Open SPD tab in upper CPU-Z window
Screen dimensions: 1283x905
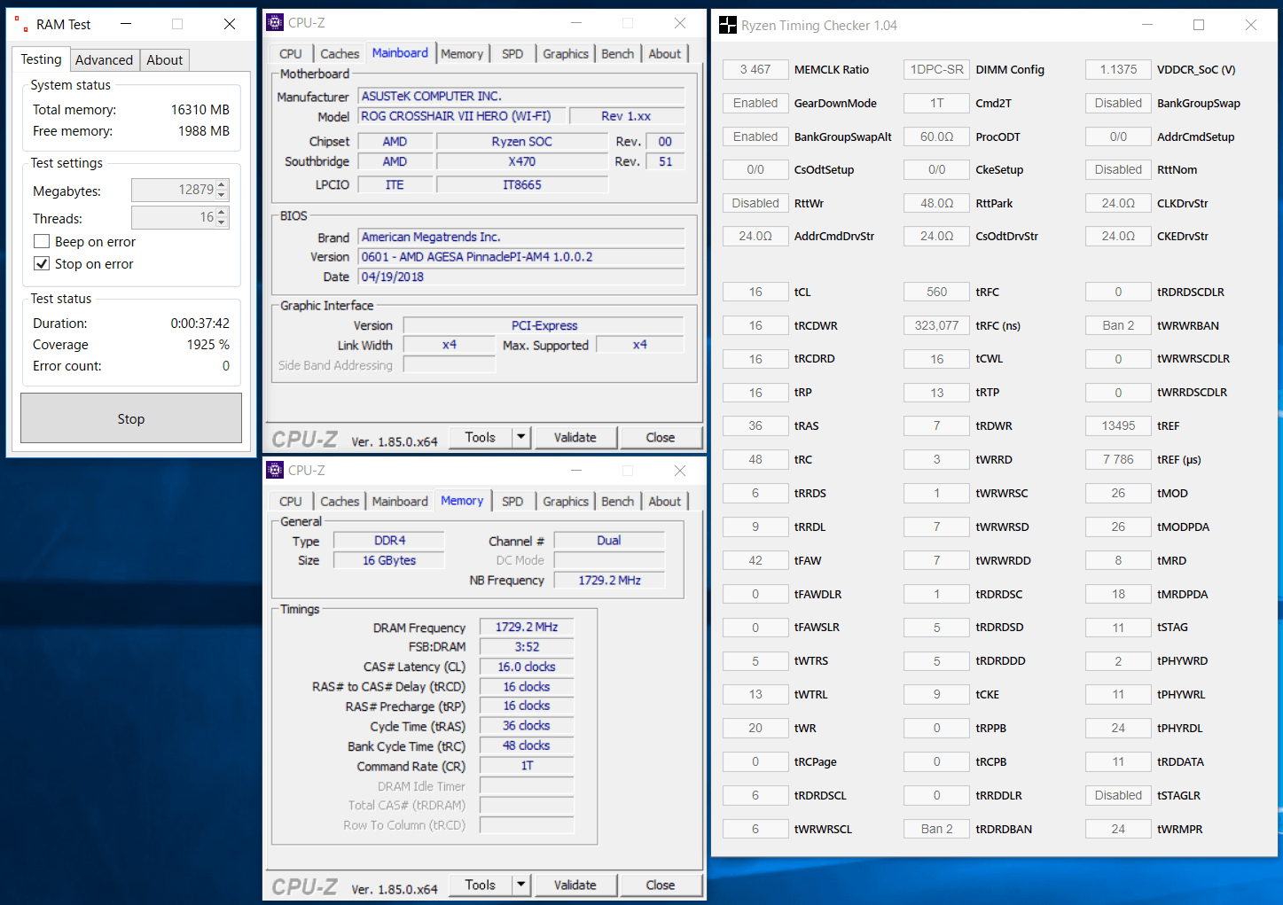[512, 54]
